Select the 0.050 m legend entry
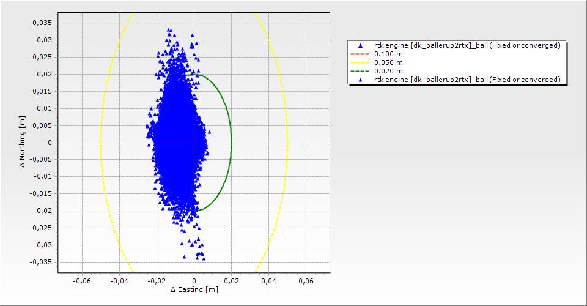 coord(377,62)
